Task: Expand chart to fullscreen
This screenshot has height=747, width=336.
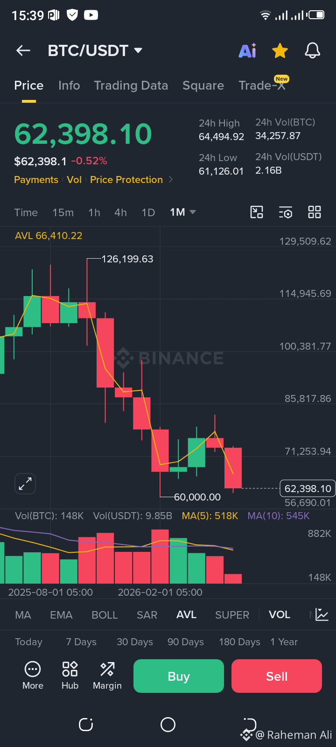Action: coord(25,484)
